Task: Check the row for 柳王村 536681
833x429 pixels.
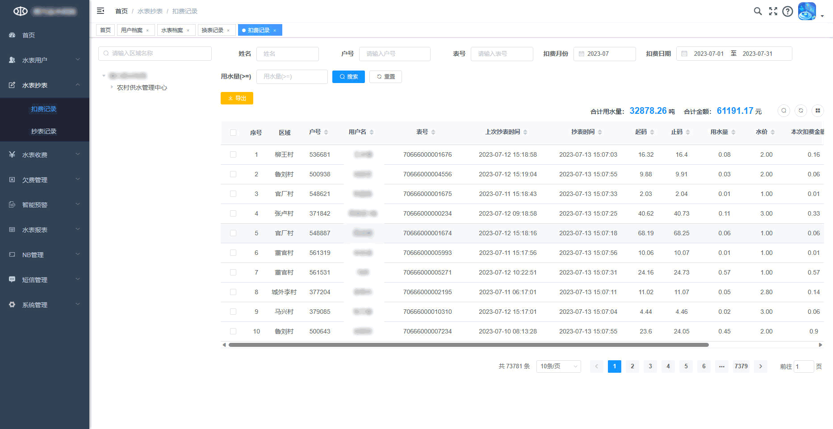Action: (x=233, y=154)
